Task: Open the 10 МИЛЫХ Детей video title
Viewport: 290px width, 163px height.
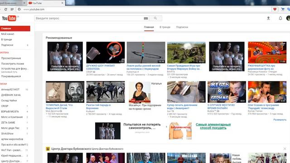Action: tap(59, 106)
